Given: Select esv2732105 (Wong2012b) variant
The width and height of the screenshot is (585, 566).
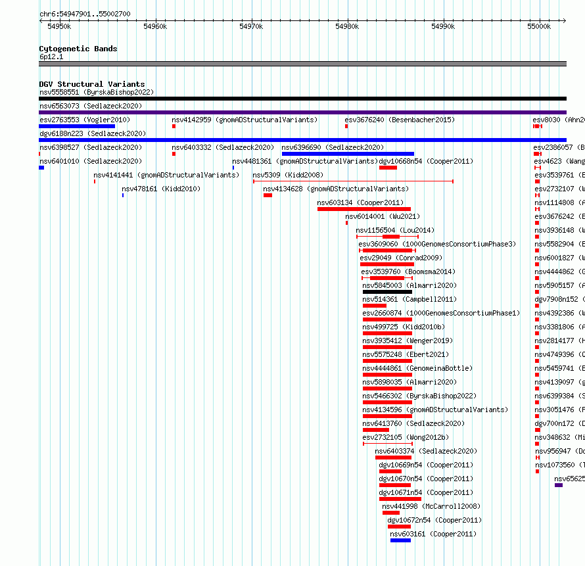Looking at the screenshot, I should (406, 437).
